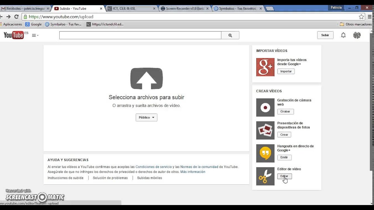Click the search magnifier button
Screen dimensions: 374x210
click(x=230, y=35)
